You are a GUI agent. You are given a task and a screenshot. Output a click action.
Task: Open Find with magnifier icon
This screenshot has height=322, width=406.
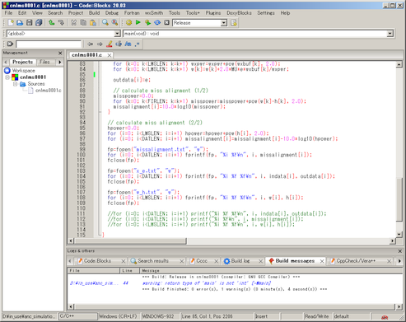(105, 23)
